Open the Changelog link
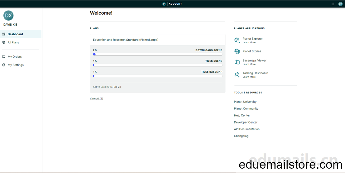This screenshot has width=345, height=173. pyautogui.click(x=241, y=136)
